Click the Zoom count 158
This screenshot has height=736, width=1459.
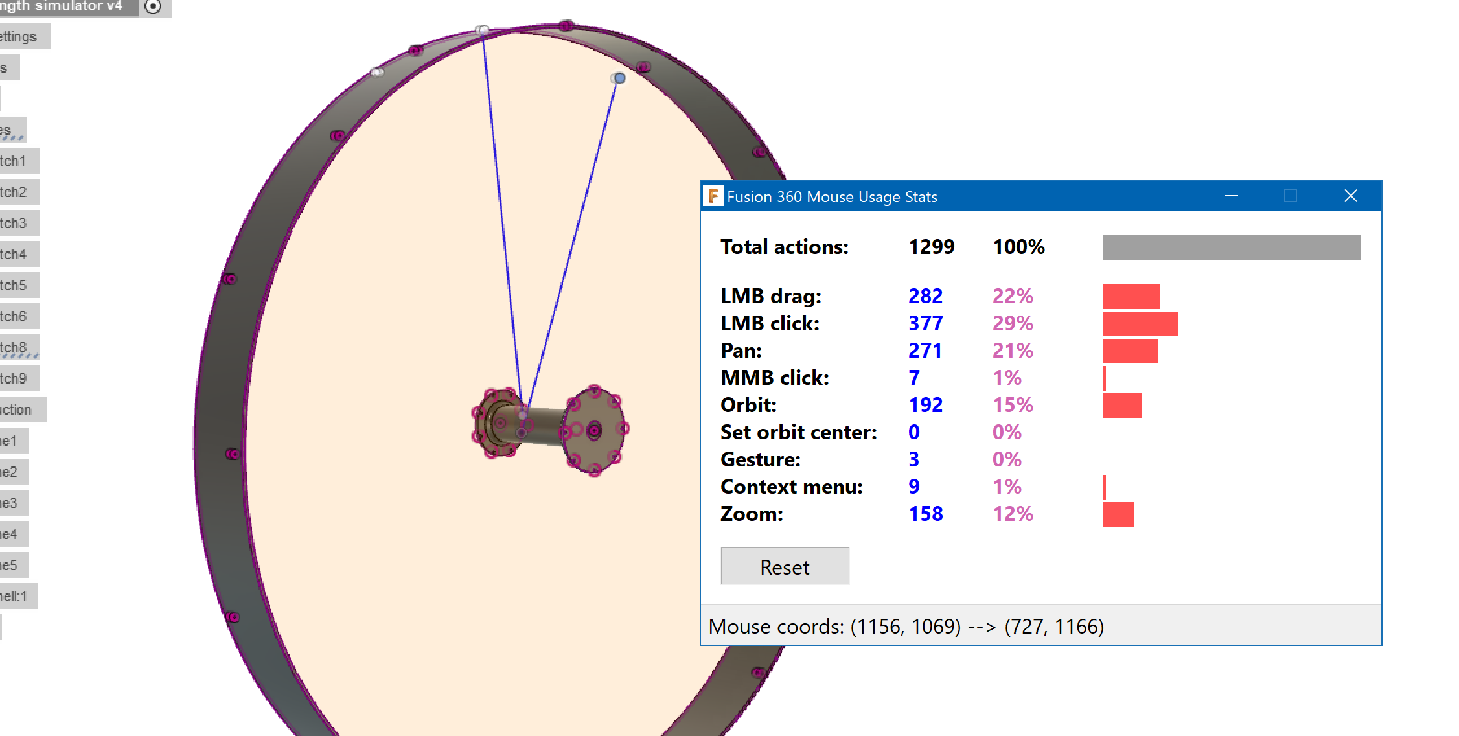coord(926,514)
